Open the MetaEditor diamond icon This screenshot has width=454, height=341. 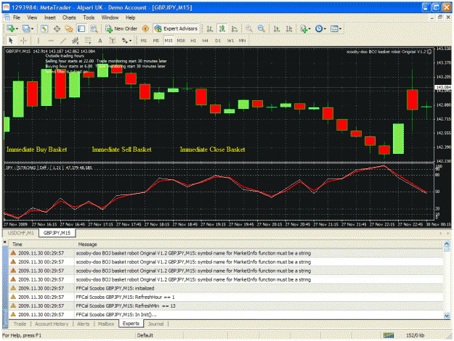coord(145,28)
